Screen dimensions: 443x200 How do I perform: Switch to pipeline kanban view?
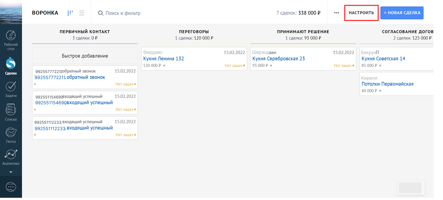click(70, 13)
